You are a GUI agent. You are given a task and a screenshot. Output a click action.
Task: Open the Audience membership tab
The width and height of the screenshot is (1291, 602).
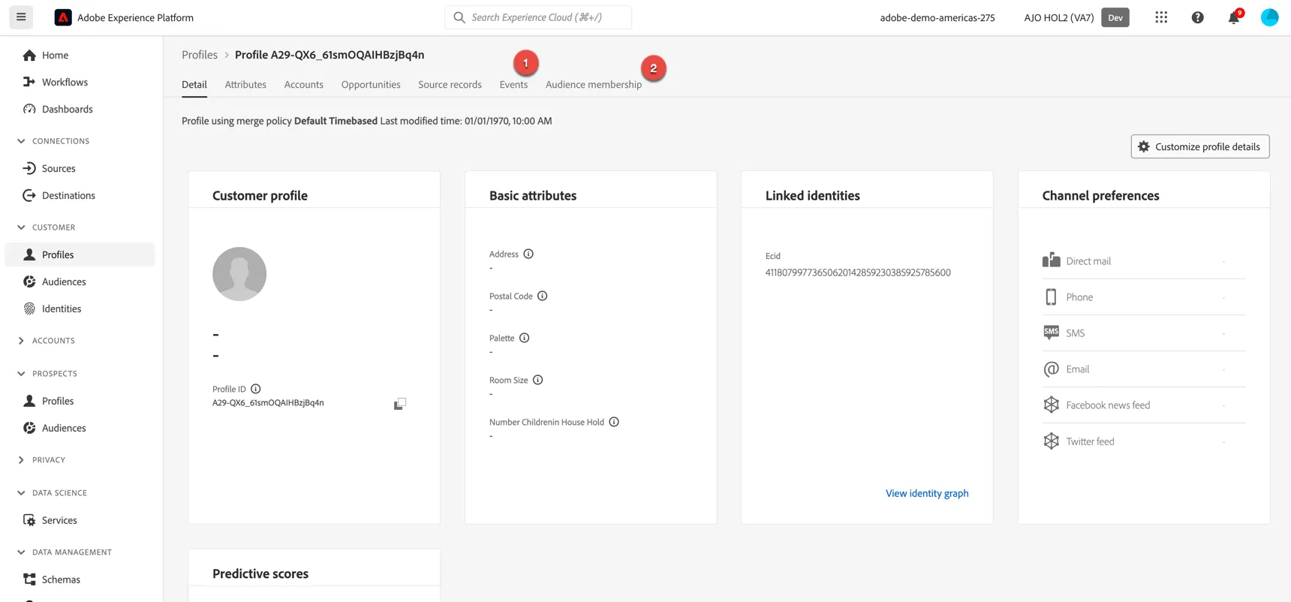click(594, 85)
